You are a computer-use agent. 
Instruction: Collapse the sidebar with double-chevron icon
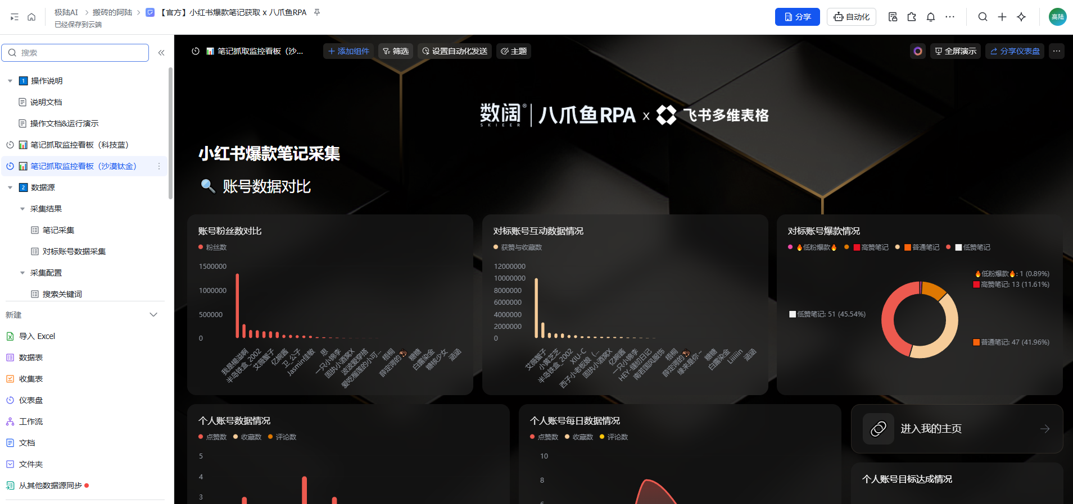tap(161, 53)
